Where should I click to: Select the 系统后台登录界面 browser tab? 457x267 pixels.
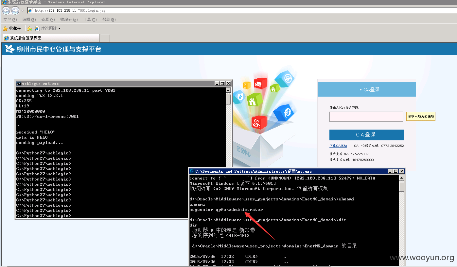click(51, 38)
